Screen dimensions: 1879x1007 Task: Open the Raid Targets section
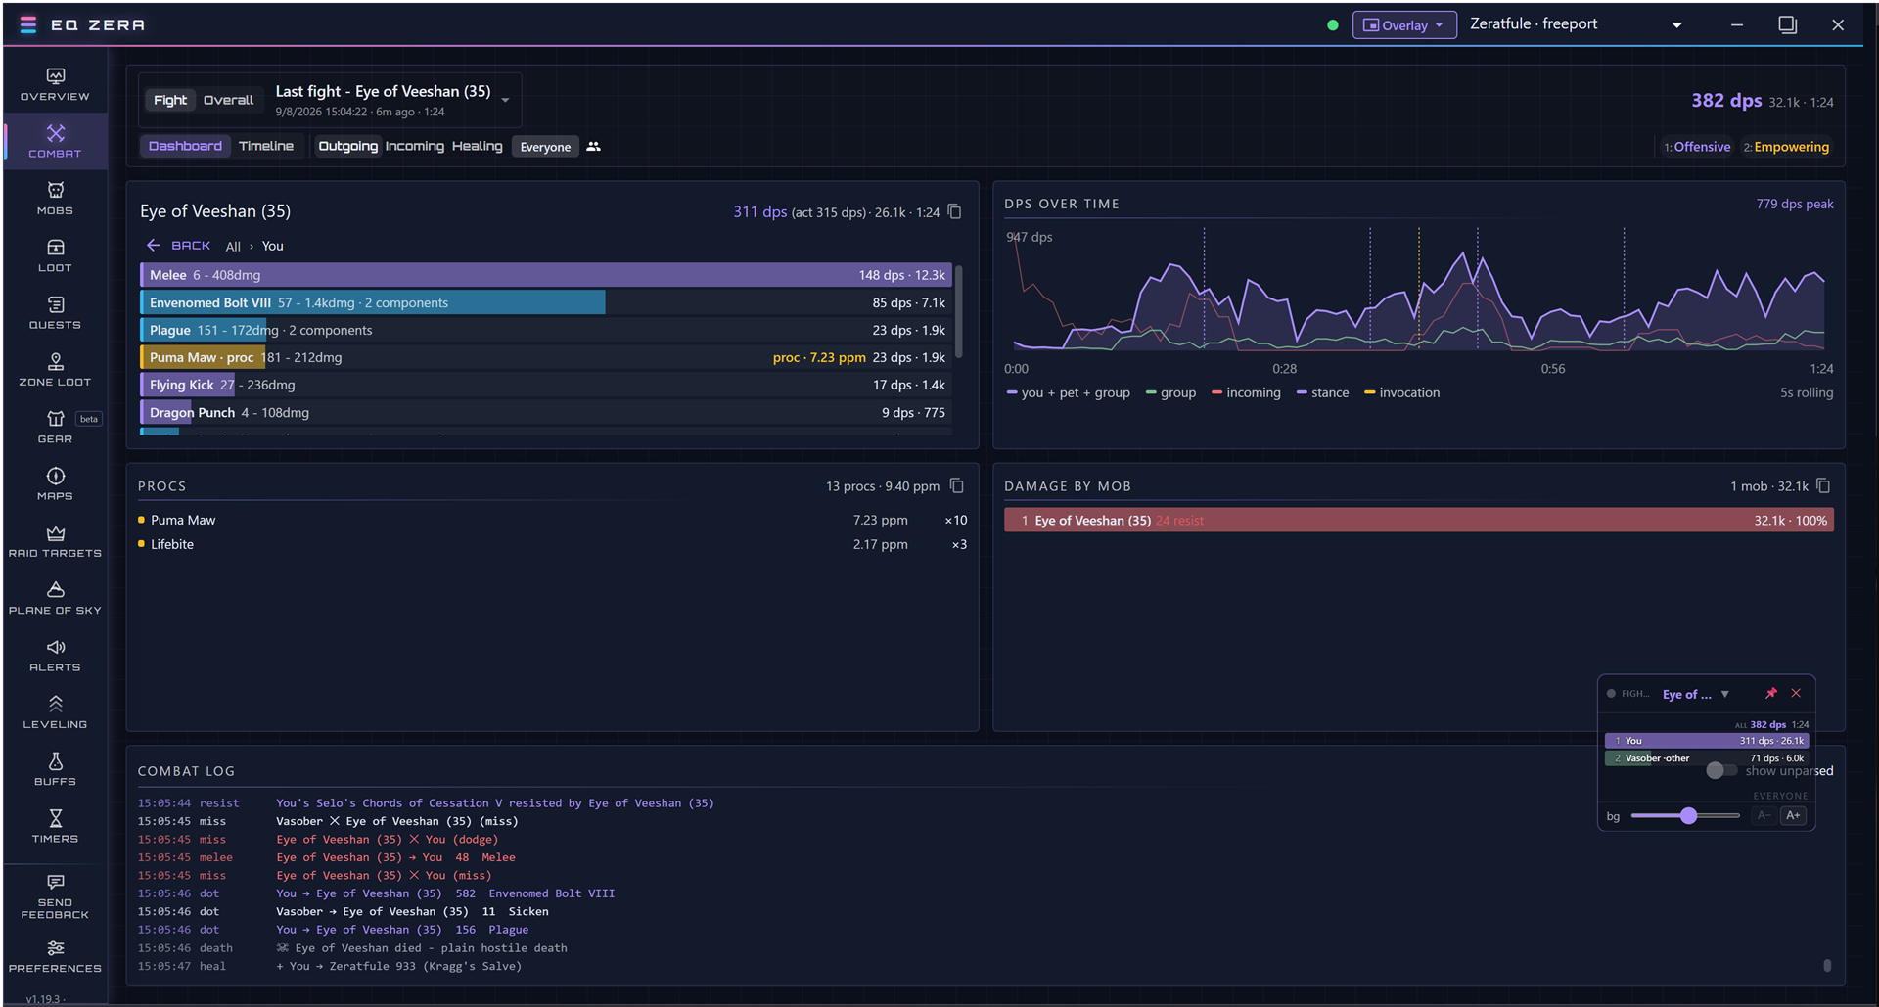(55, 541)
